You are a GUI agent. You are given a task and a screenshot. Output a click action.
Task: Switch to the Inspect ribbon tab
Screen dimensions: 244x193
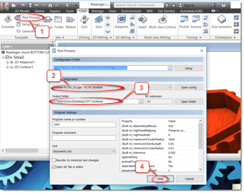(x=55, y=11)
